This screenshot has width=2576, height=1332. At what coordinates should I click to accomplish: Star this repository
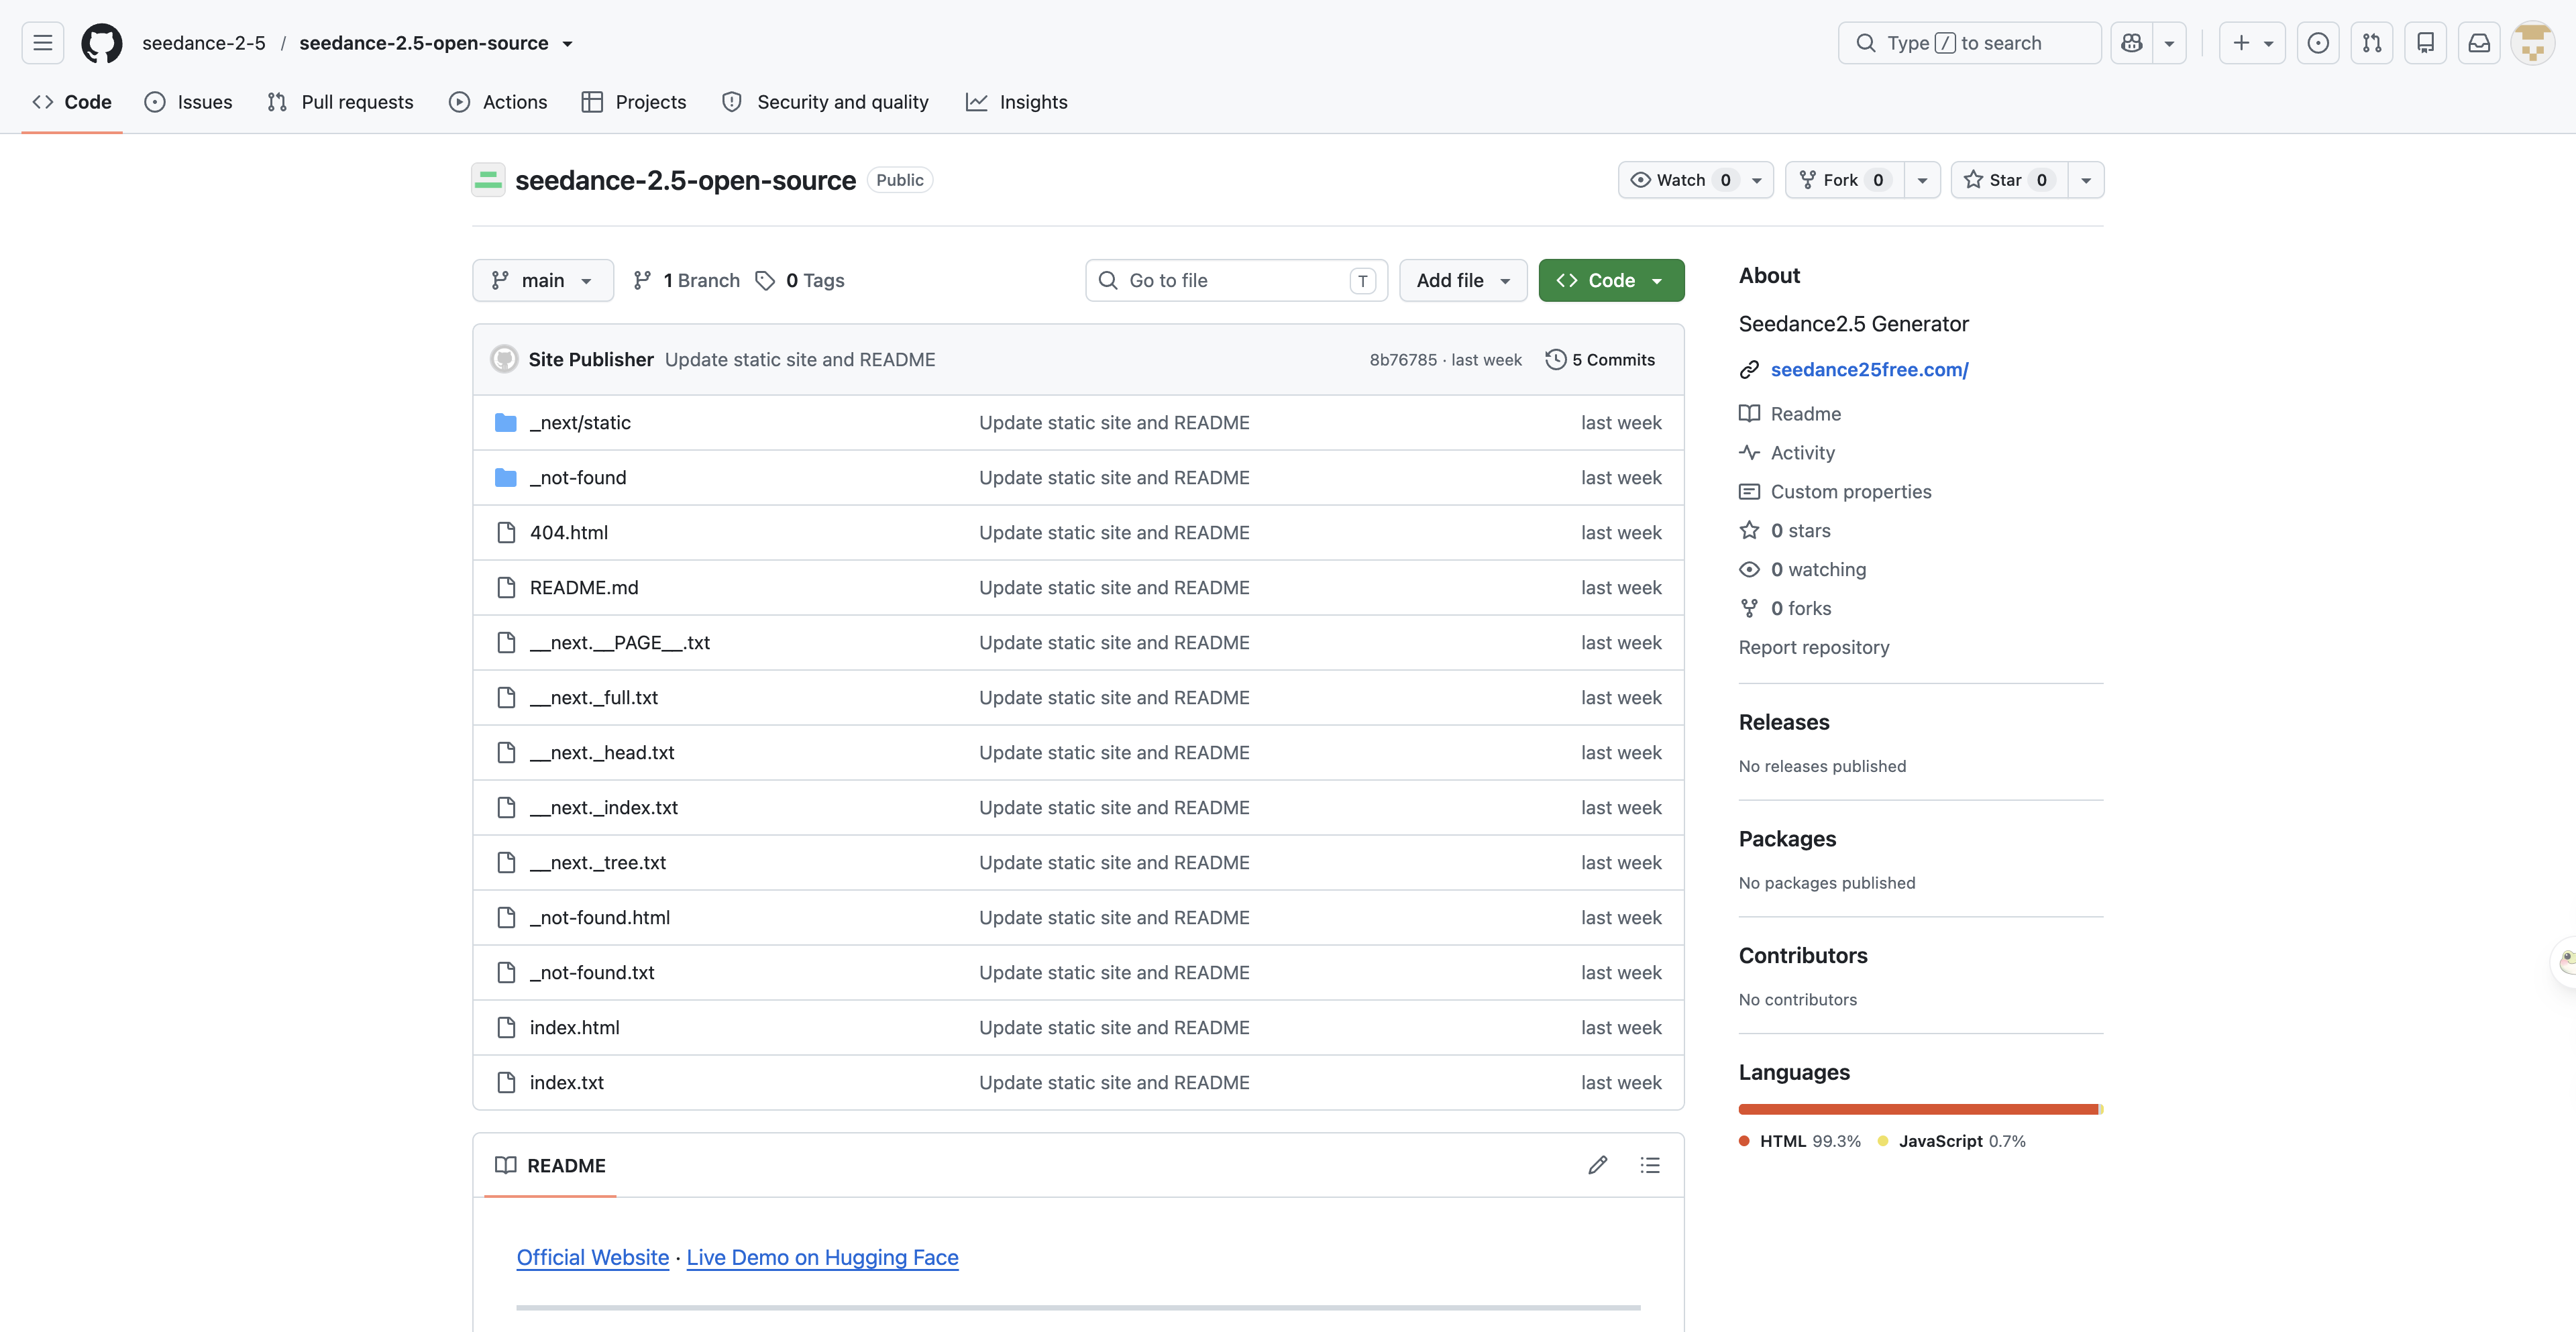[x=2009, y=180]
